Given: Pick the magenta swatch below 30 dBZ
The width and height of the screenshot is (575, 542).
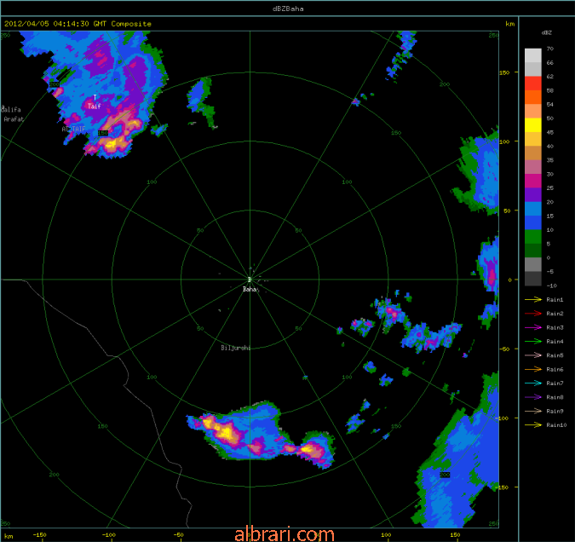Looking at the screenshot, I should click(x=533, y=181).
